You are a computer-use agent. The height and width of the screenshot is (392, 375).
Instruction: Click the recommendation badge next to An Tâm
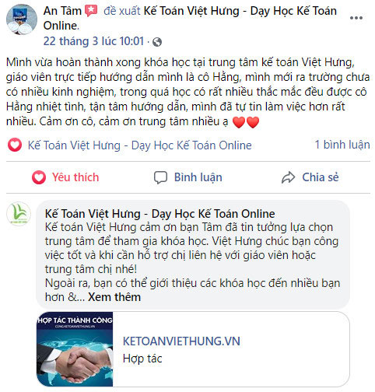point(92,11)
